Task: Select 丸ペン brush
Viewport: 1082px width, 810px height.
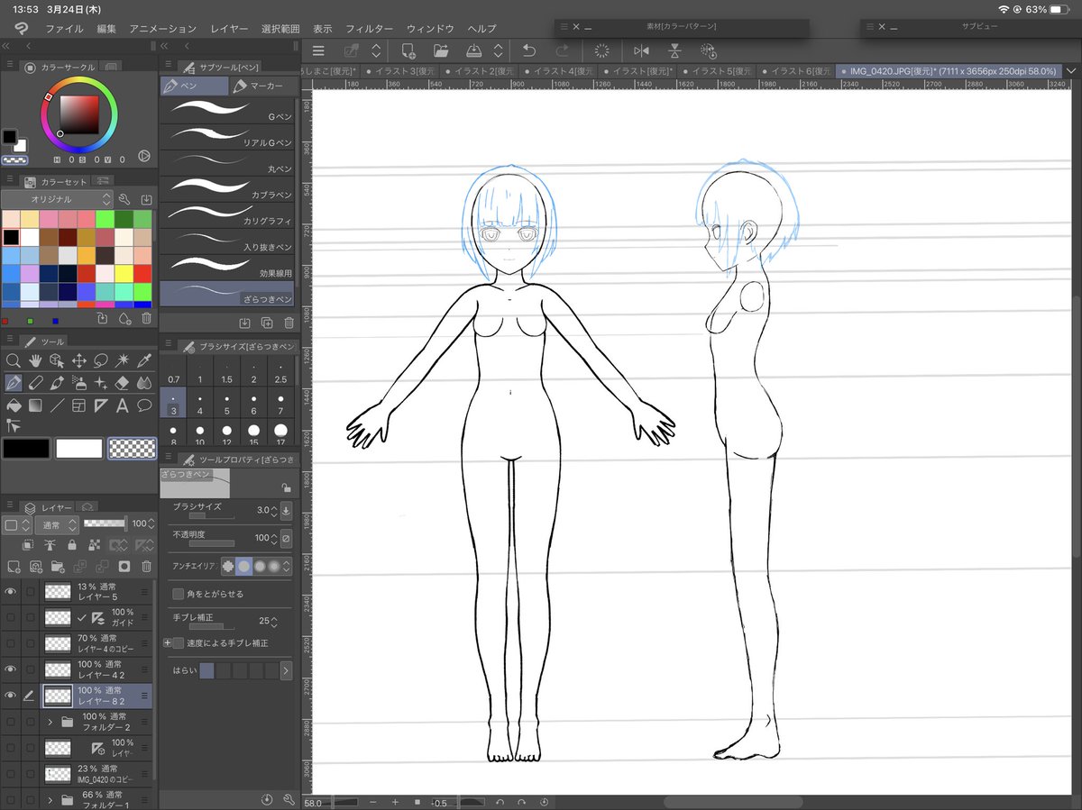Action: pos(227,162)
